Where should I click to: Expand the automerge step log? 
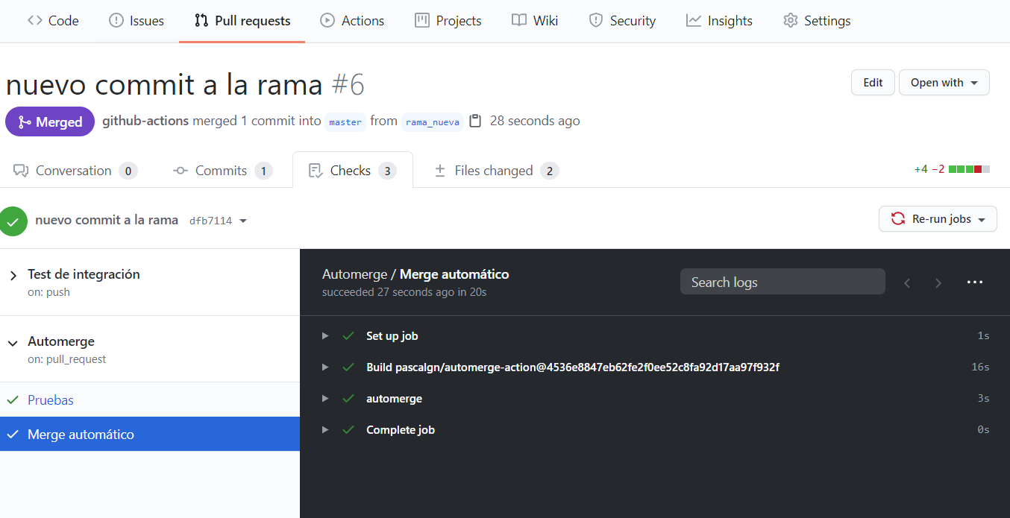click(325, 399)
